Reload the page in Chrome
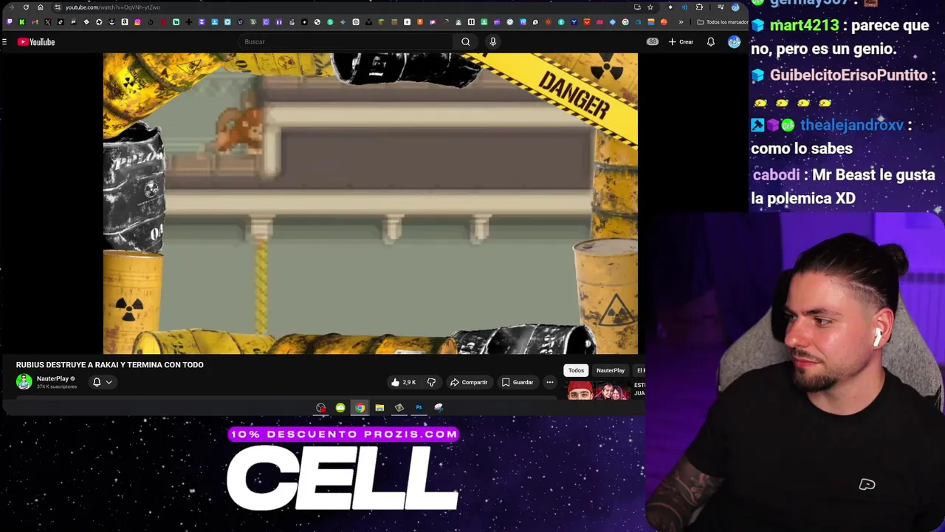The image size is (945, 532). pyautogui.click(x=26, y=7)
